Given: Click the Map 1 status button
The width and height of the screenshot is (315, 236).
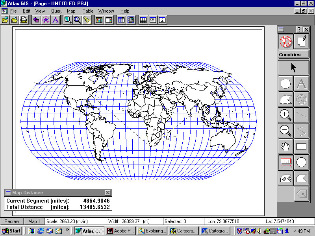Looking at the screenshot, I should pyautogui.click(x=34, y=221).
